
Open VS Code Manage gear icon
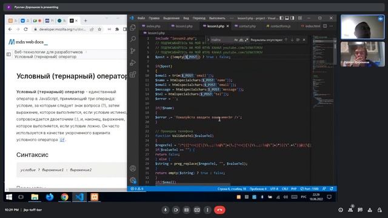[133, 180]
